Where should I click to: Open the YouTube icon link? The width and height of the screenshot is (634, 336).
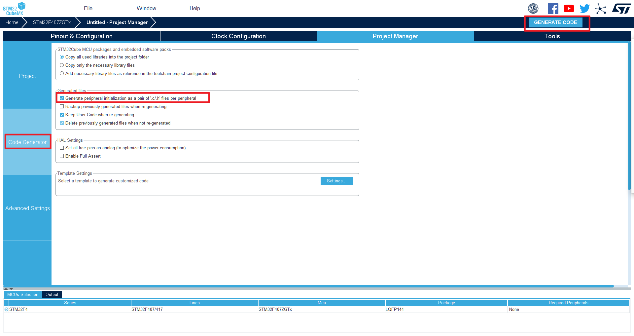pos(569,9)
